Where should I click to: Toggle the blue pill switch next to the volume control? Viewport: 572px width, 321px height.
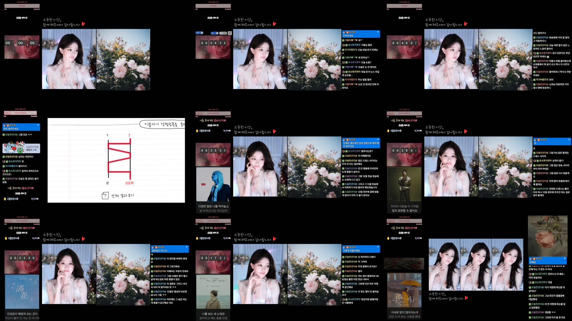pyautogui.click(x=214, y=33)
